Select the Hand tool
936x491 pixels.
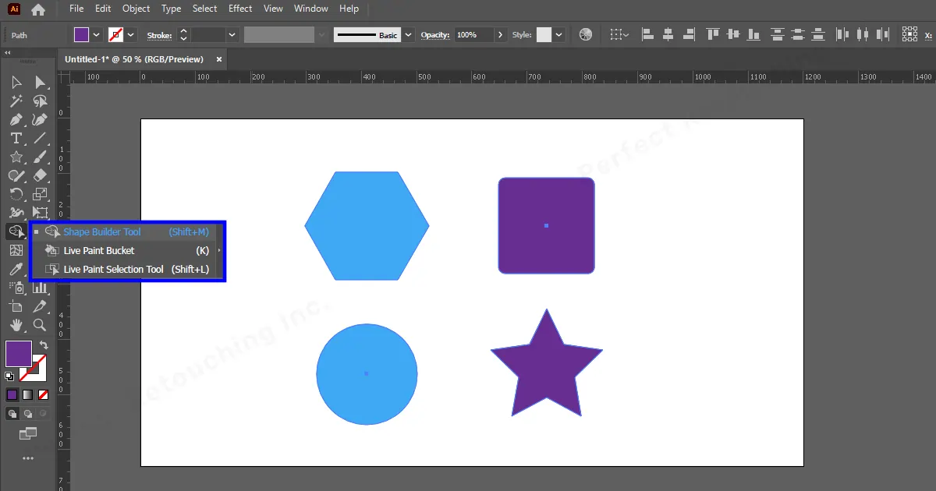point(17,325)
